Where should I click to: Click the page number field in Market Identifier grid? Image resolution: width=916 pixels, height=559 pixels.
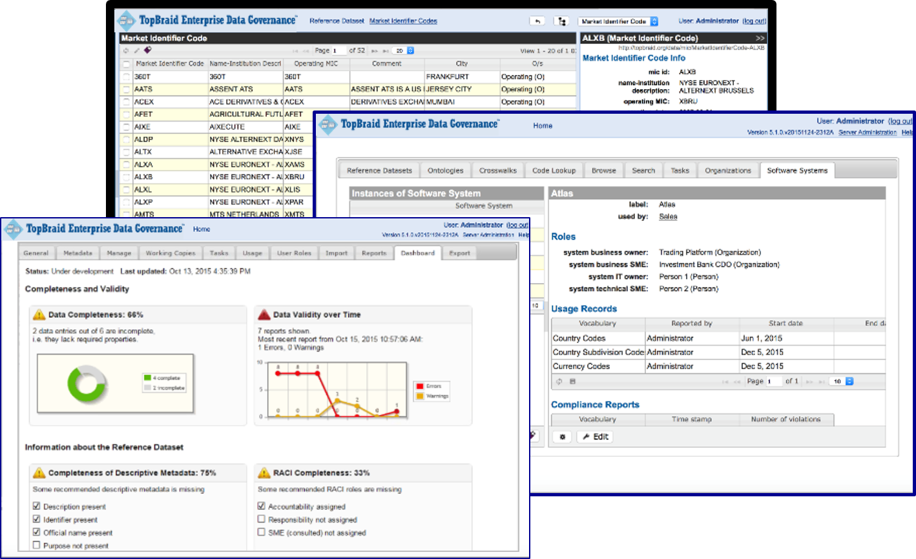[339, 50]
